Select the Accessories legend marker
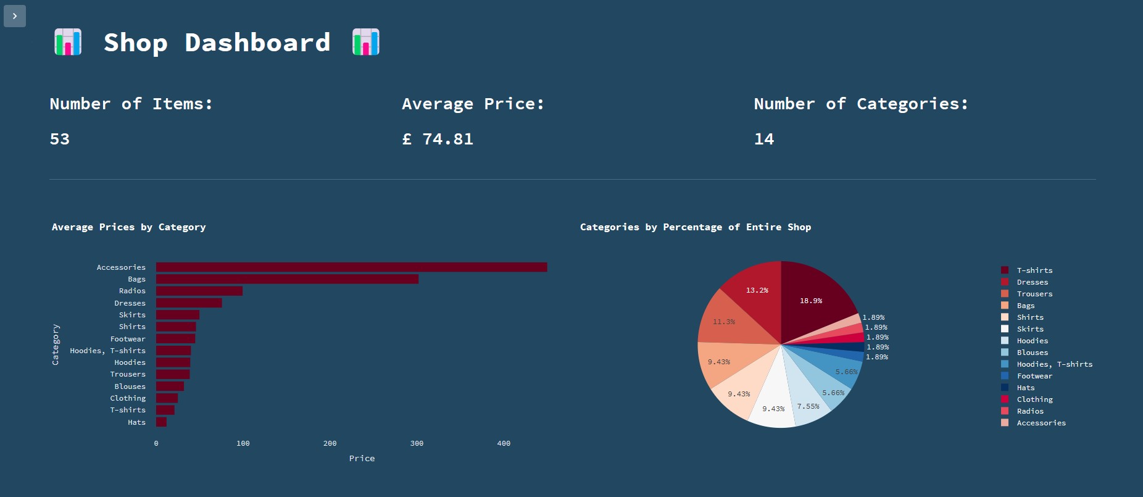This screenshot has height=497, width=1143. [1006, 422]
